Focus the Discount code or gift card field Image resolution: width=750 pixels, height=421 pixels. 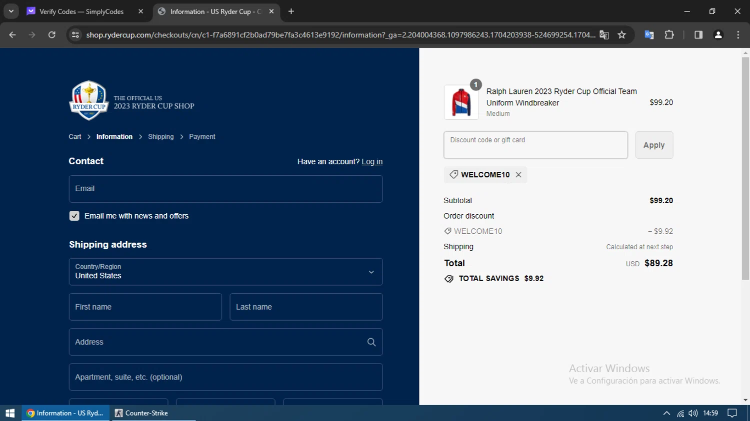tap(535, 145)
